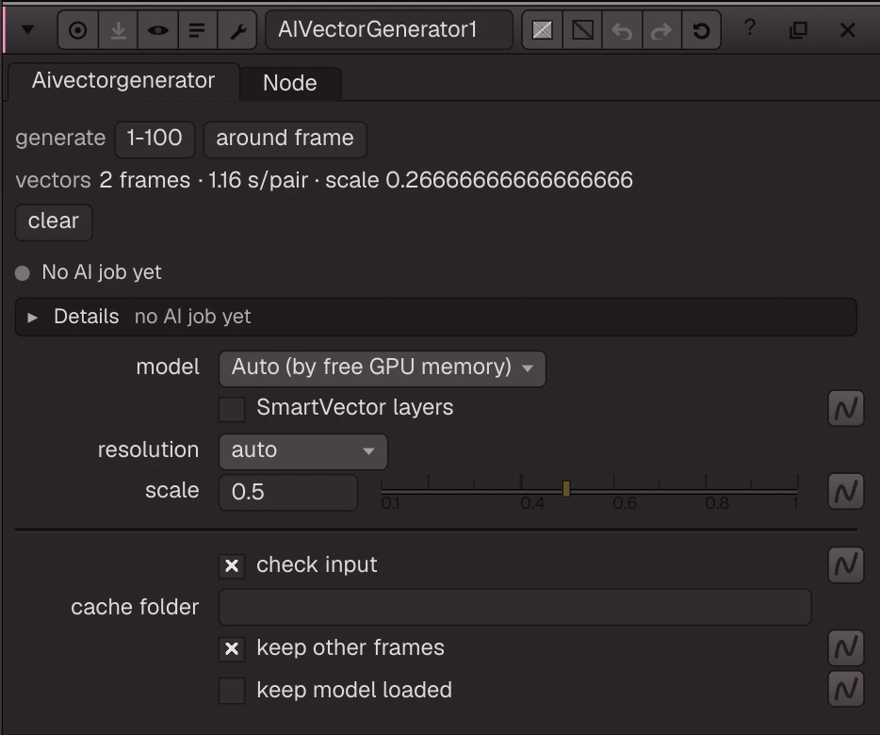
Task: Click the center node in graph icon
Action: click(x=77, y=30)
